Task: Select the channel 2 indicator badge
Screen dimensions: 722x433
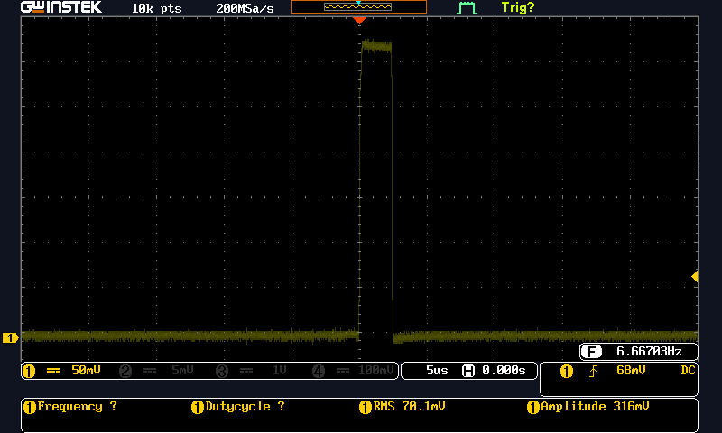Action: pyautogui.click(x=125, y=371)
